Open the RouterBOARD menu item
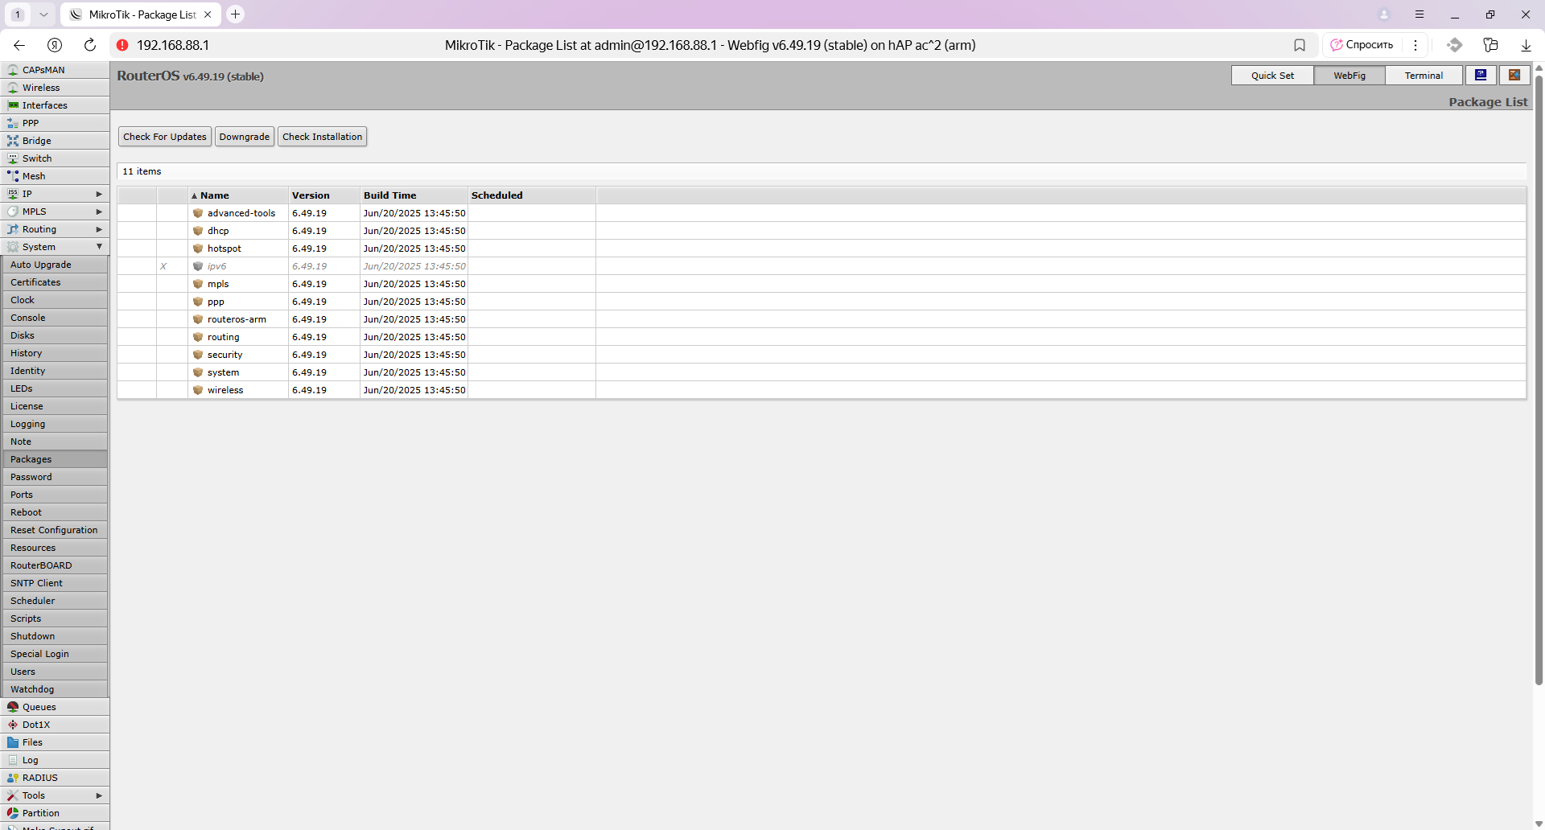This screenshot has height=830, width=1545. 55,565
